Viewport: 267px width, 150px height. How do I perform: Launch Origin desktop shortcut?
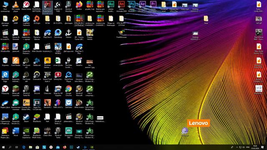tap(37, 20)
